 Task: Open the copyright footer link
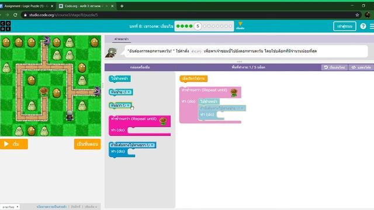click(x=75, y=207)
